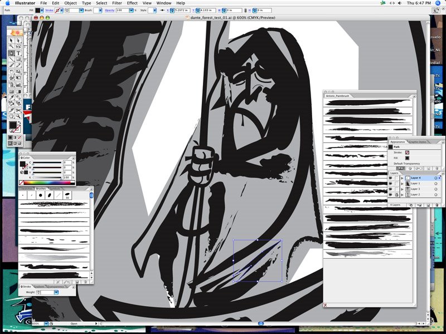The width and height of the screenshot is (446, 334).
Task: Toggle visibility of Layer 4
Action: point(390,178)
